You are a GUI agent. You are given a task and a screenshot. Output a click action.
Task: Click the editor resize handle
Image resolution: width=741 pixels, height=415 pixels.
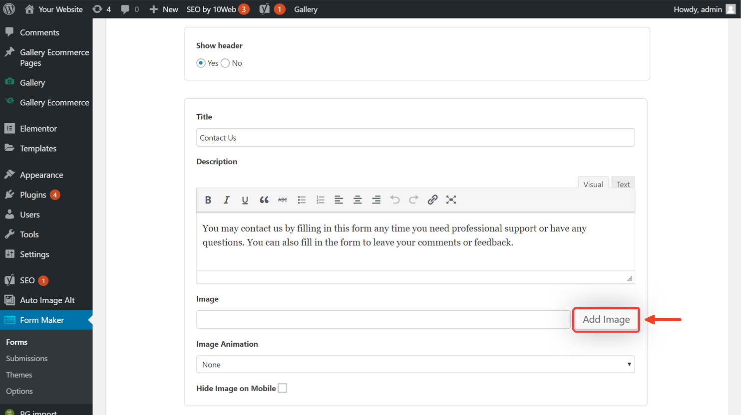tap(630, 279)
